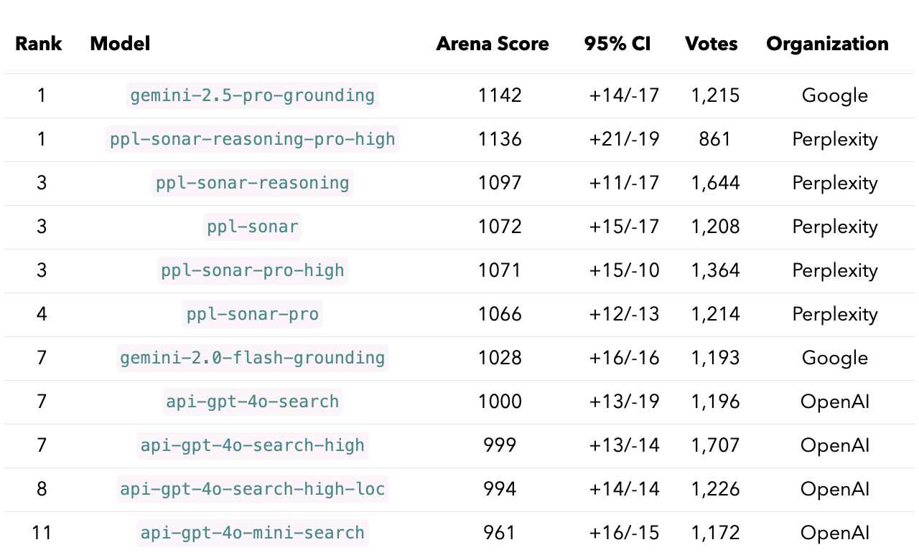
Task: Click the ppl-sonar-pro model tag
Action: coord(252,314)
